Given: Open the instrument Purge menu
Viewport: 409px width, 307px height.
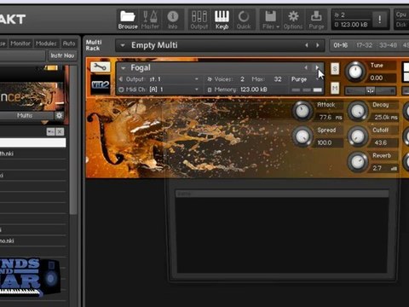Looking at the screenshot, I should click(299, 79).
